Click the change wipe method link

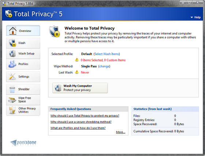pos(104,66)
